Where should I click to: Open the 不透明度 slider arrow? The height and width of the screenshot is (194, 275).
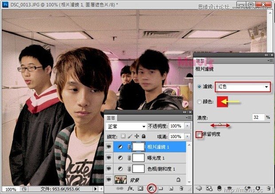(x=188, y=126)
